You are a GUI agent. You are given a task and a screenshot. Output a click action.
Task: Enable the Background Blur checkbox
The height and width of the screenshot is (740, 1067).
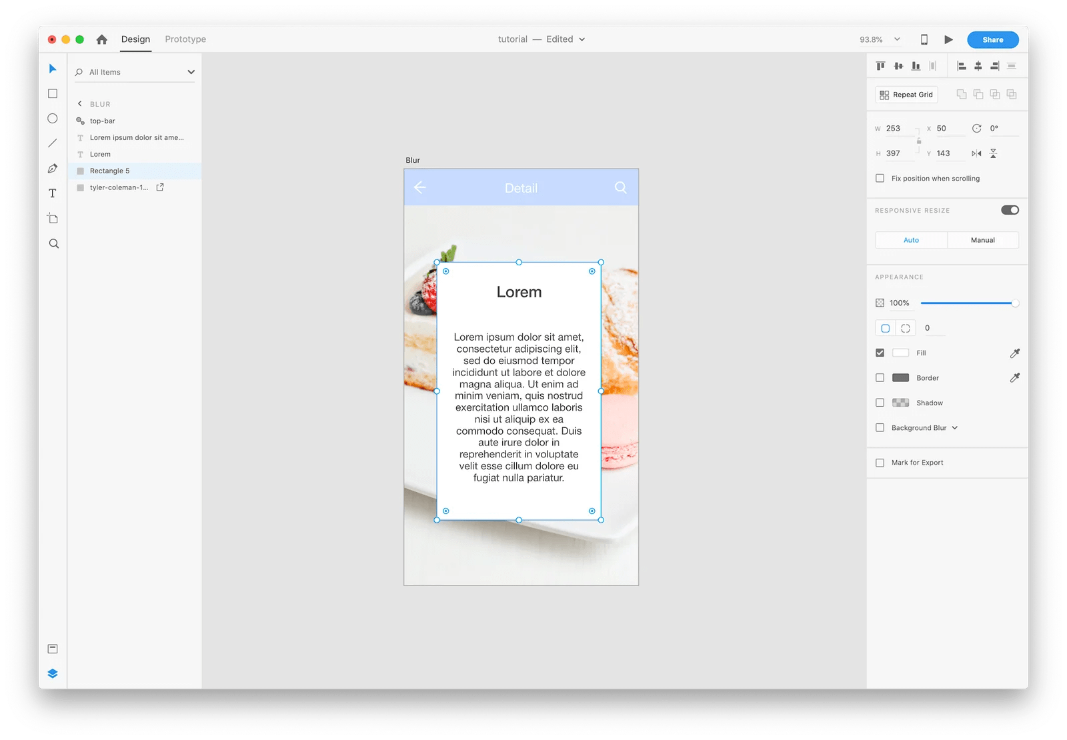coord(880,428)
